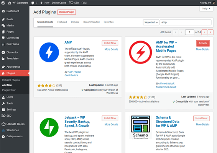Image resolution: width=217 pixels, height=153 pixels.
Task: Open the Schema & Structured Data title link
Action: (168, 122)
